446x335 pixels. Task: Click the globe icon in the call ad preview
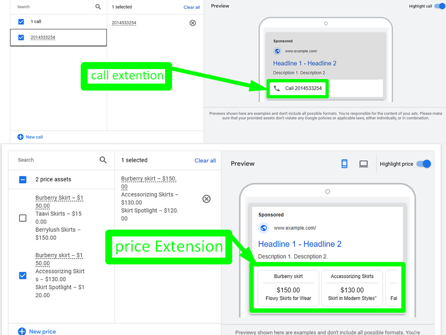(x=277, y=51)
